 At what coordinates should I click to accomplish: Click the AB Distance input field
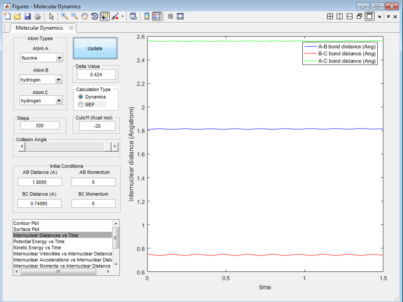[x=39, y=182]
